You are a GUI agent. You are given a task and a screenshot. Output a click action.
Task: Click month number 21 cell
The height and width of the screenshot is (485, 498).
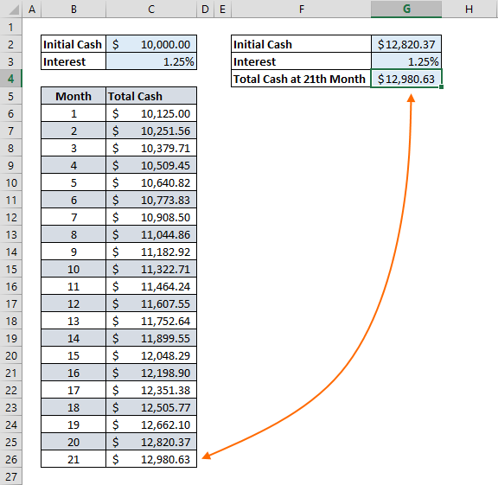[x=73, y=459]
